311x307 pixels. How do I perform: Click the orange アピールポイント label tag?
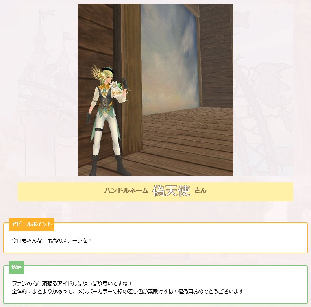[31, 224]
